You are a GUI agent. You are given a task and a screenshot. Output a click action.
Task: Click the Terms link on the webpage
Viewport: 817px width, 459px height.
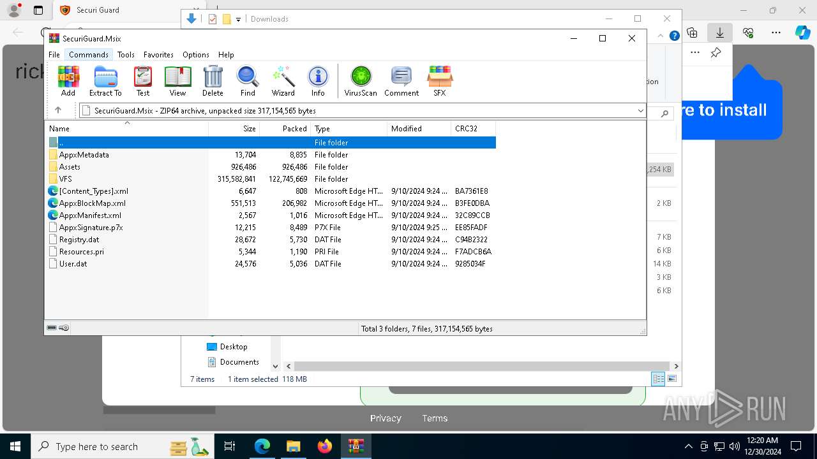pyautogui.click(x=435, y=418)
